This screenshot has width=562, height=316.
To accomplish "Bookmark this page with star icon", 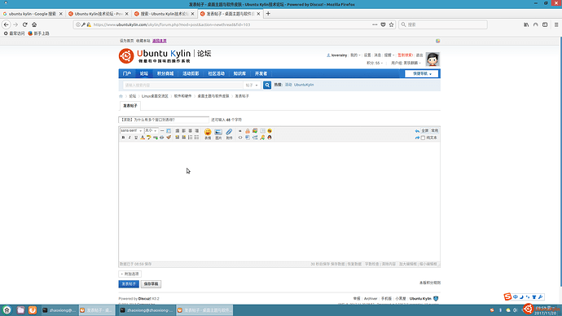I will pyautogui.click(x=392, y=24).
